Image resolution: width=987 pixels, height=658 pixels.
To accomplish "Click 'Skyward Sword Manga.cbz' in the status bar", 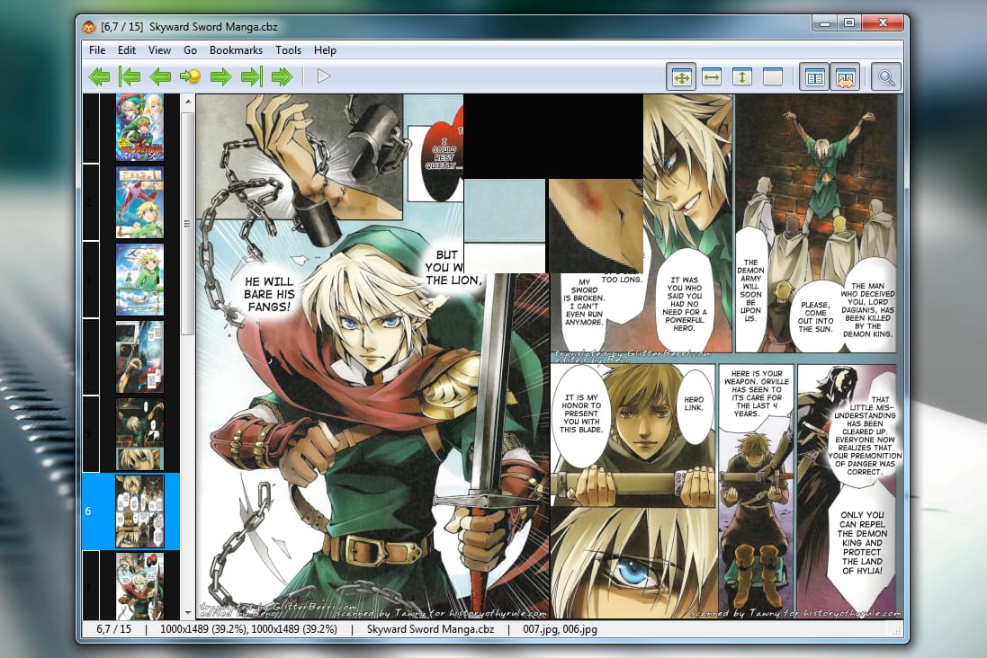I will 431,629.
